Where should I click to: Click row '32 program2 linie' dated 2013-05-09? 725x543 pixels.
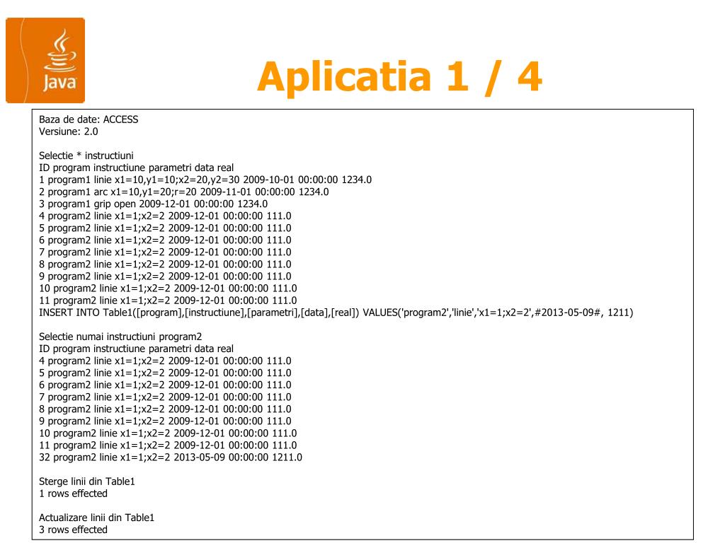[x=171, y=457]
